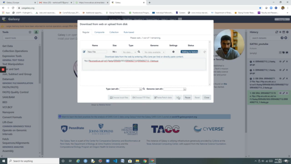Image resolution: width=291 pixels, height=164 pixels.
Task: Click the Windows Start button
Action: click(x=4, y=161)
